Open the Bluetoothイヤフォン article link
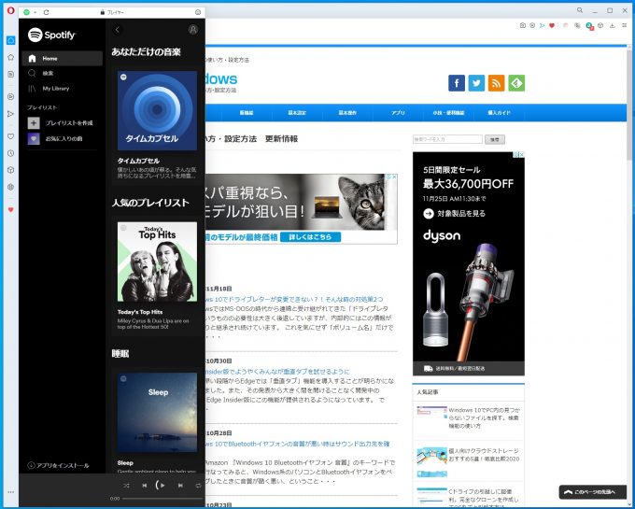 pos(298,444)
